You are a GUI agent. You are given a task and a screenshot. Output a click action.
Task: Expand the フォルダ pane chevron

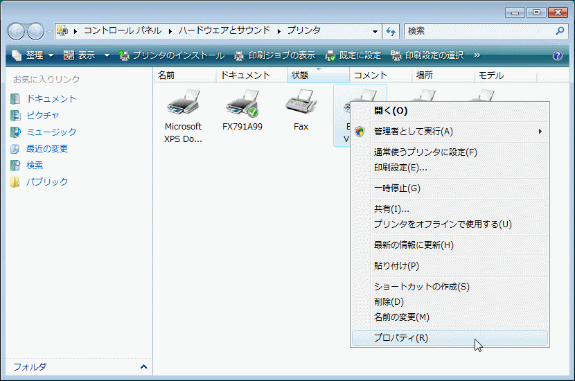coord(144,366)
